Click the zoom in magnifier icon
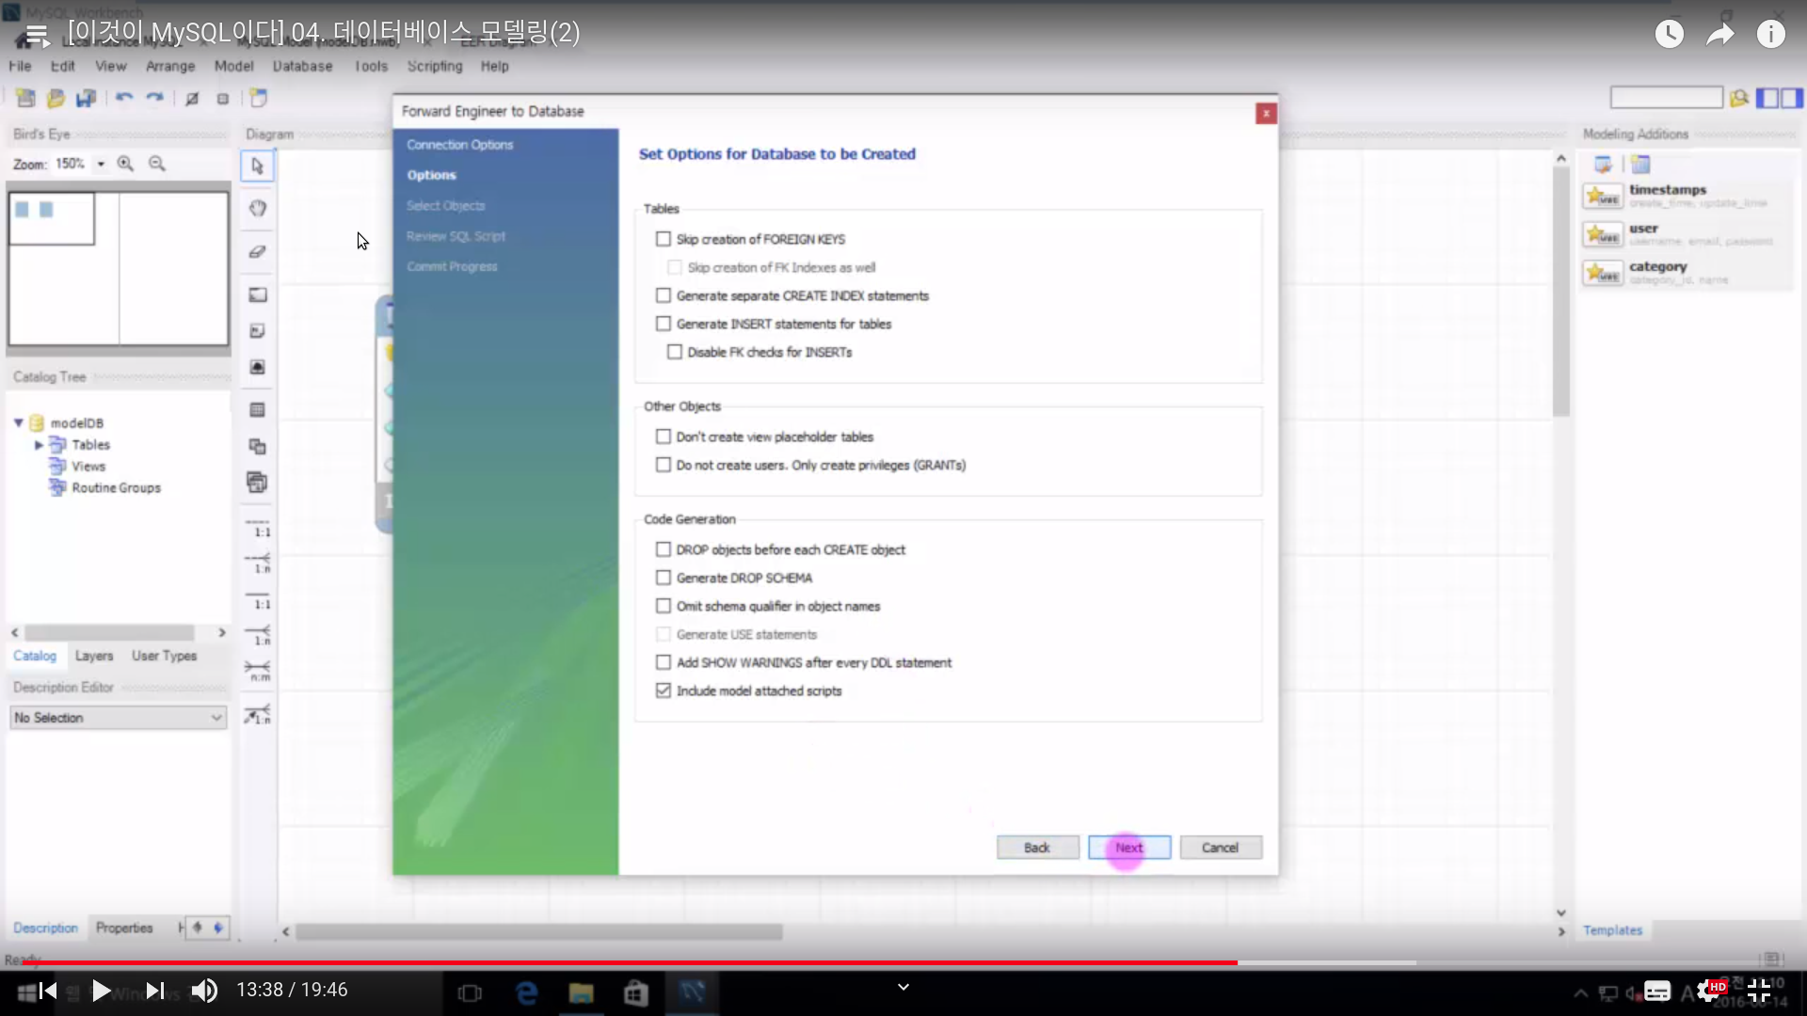The image size is (1807, 1016). click(x=125, y=164)
